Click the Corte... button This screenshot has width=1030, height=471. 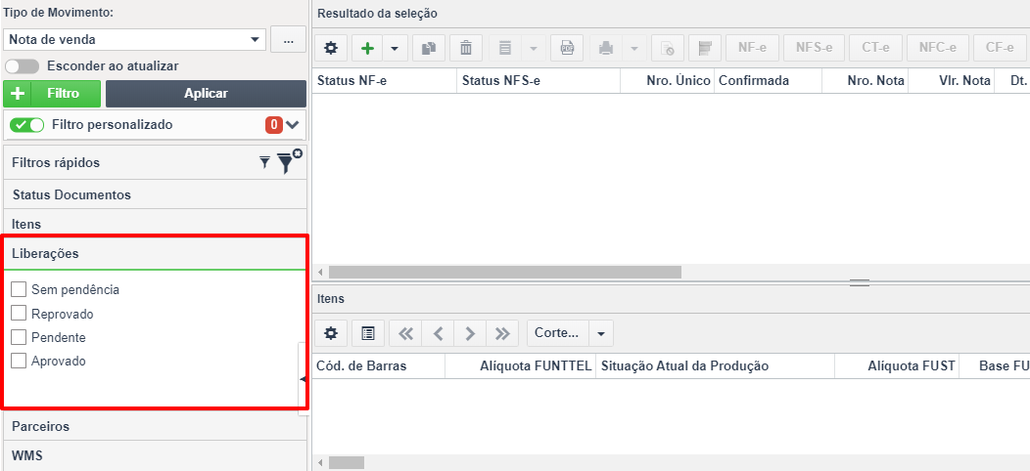pyautogui.click(x=558, y=333)
